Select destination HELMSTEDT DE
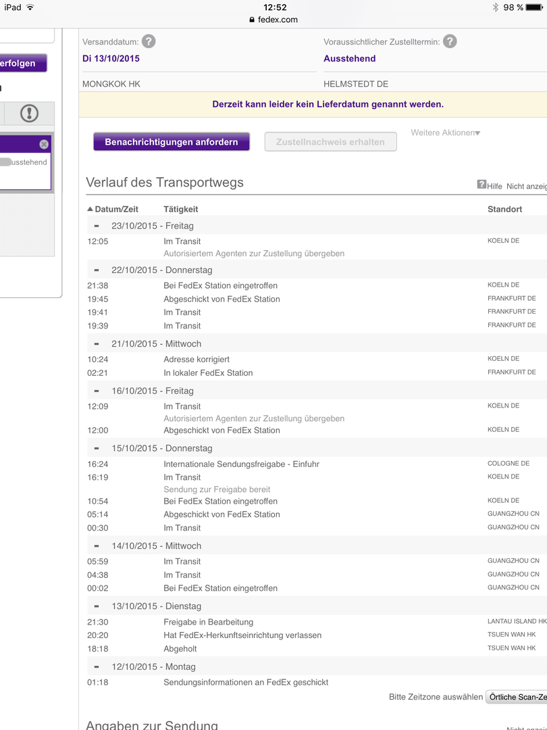547x730 pixels. [356, 84]
